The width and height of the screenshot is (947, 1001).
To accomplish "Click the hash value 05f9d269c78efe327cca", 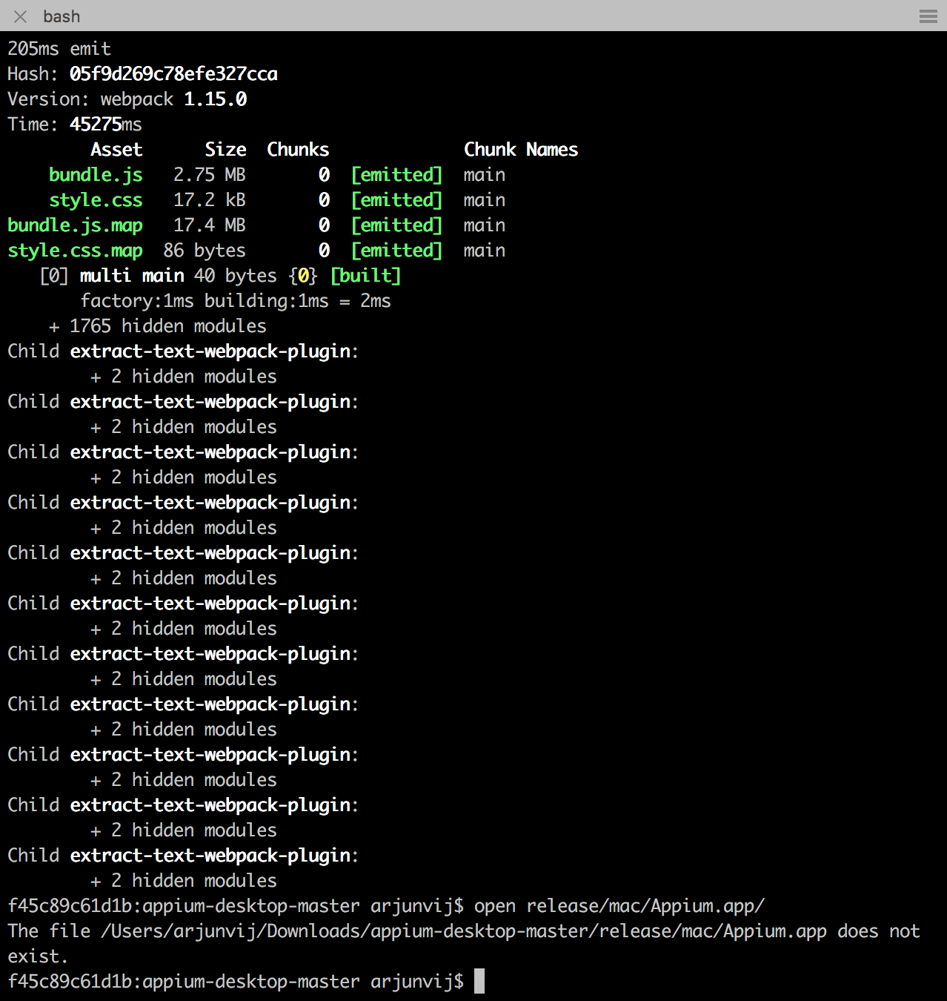I will click(x=173, y=74).
